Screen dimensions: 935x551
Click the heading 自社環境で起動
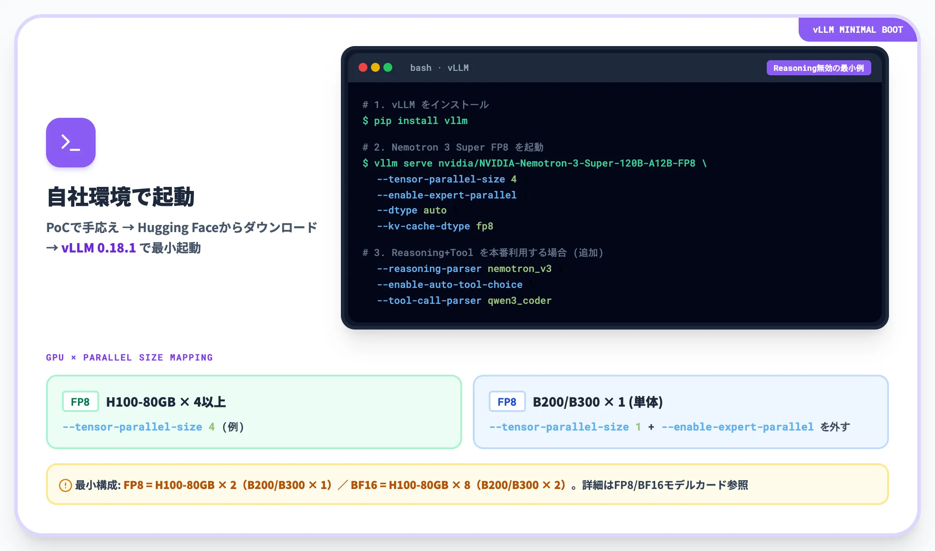(x=120, y=197)
